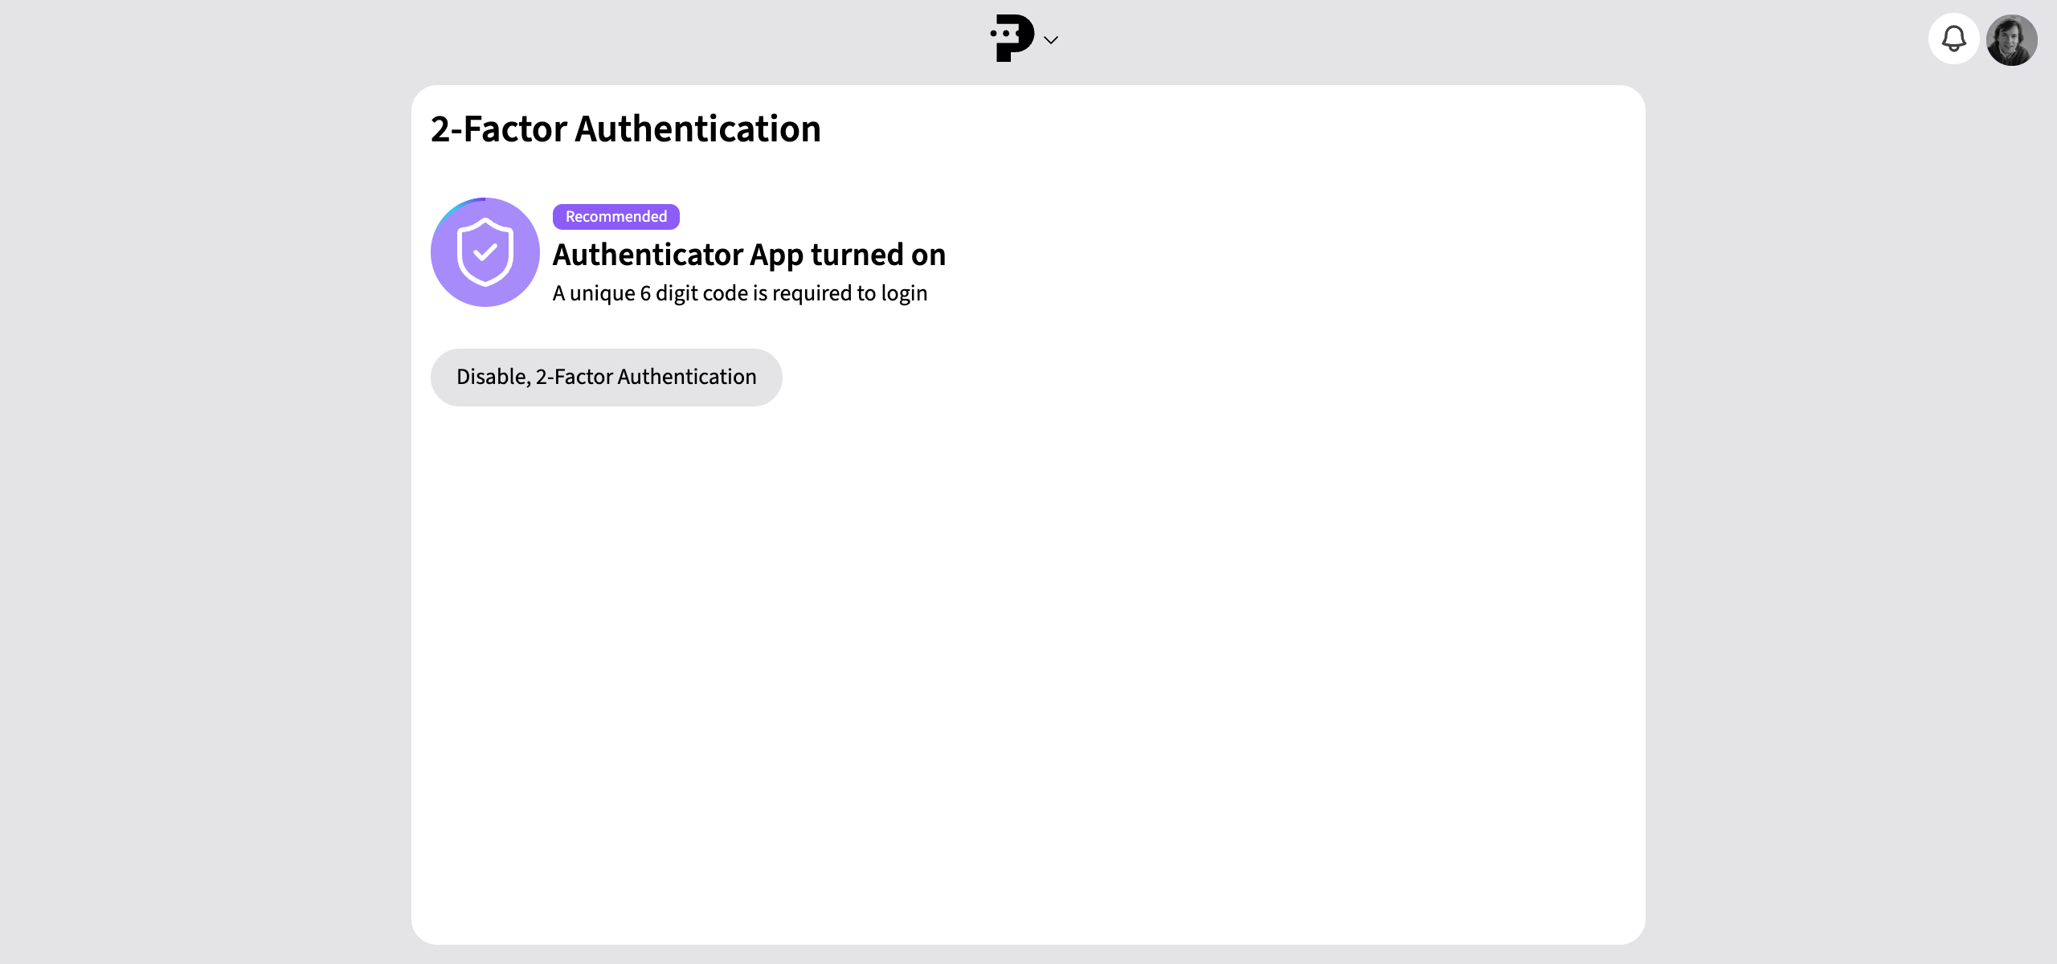
Task: Click the purple shield check icon
Action: (485, 252)
